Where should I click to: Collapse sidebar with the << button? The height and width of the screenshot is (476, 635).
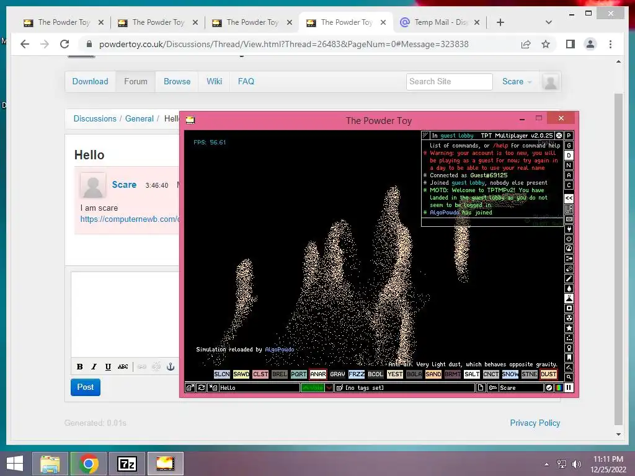pos(569,198)
